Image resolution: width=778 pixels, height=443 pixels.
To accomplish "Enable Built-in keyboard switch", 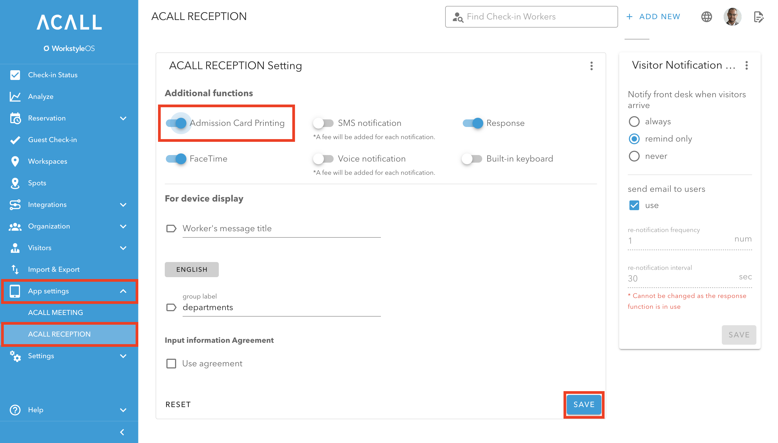I will 472,159.
